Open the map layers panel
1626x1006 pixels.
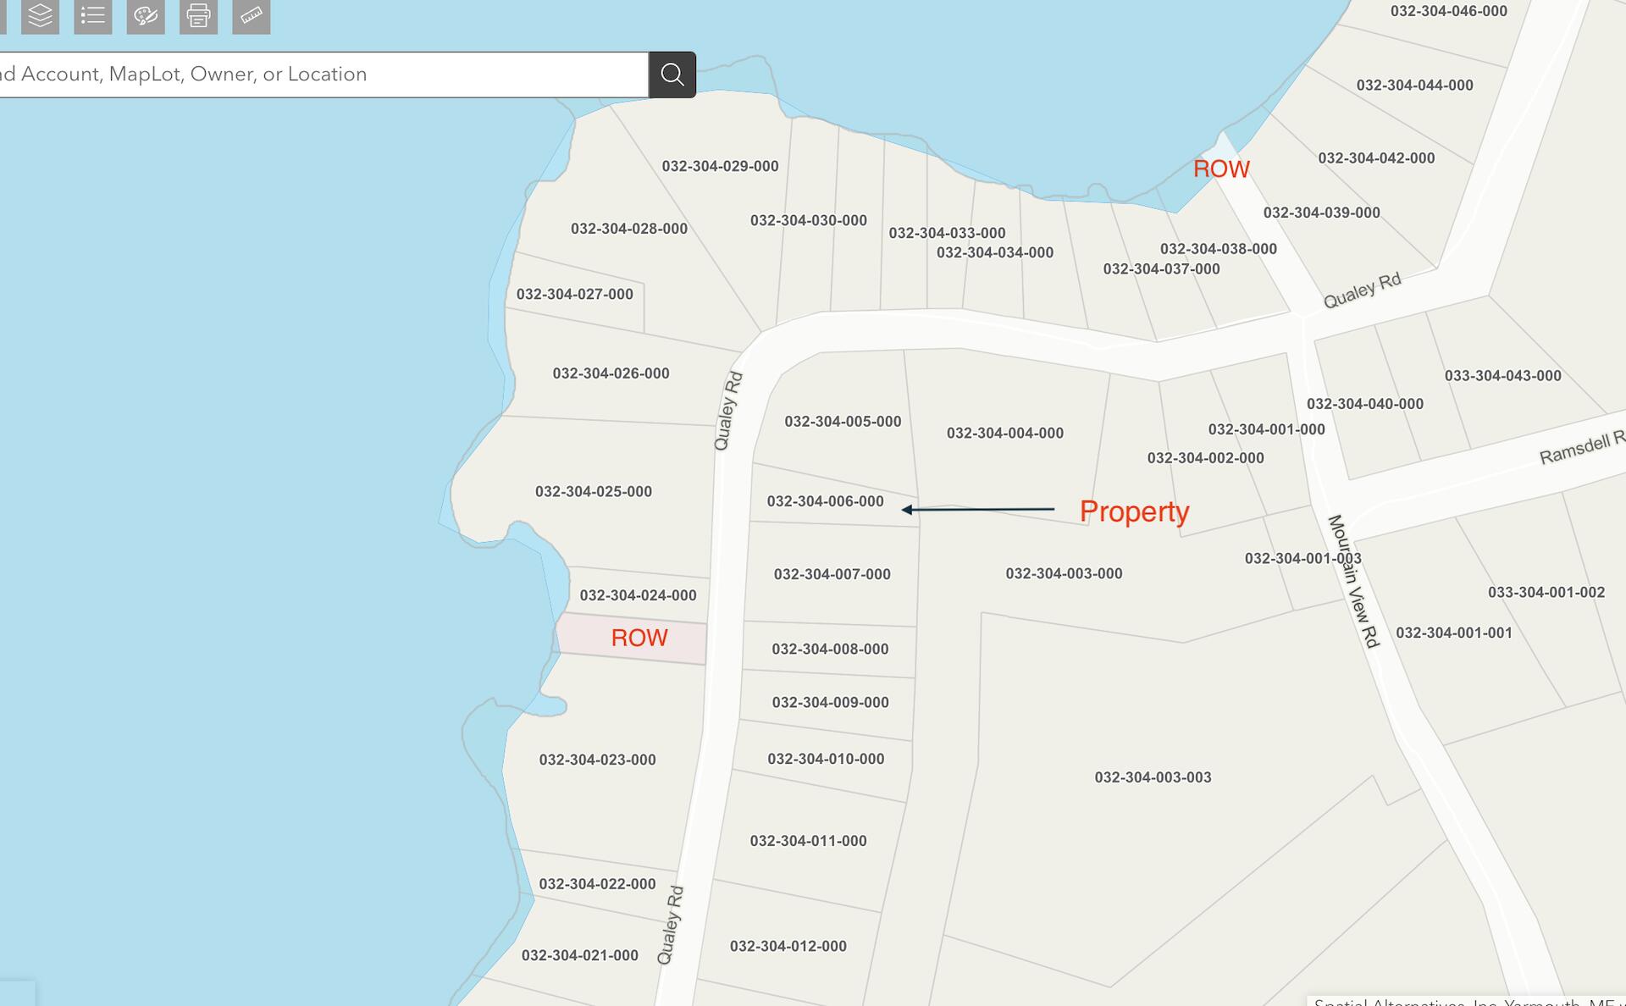40,15
